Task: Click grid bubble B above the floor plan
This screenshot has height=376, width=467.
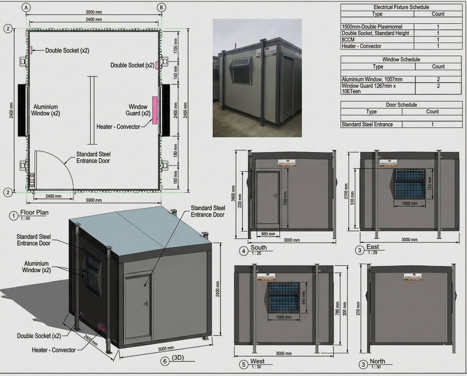Action: tap(161, 7)
